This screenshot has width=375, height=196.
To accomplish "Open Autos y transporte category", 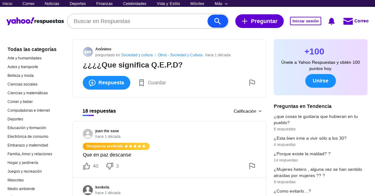I will pyautogui.click(x=23, y=67).
